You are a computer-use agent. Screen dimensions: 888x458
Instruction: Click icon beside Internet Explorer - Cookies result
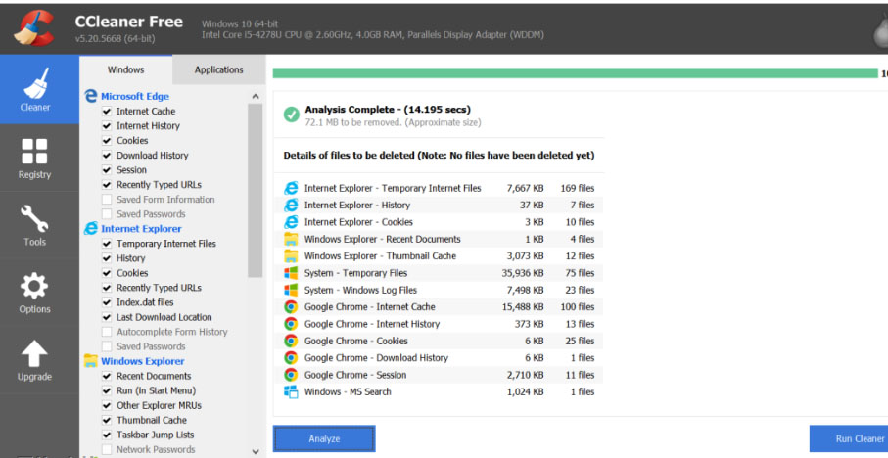[x=291, y=222]
